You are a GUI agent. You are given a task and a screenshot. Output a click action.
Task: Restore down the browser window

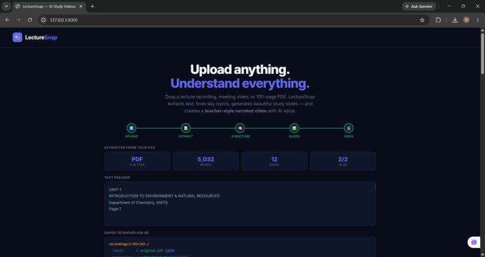point(463,6)
